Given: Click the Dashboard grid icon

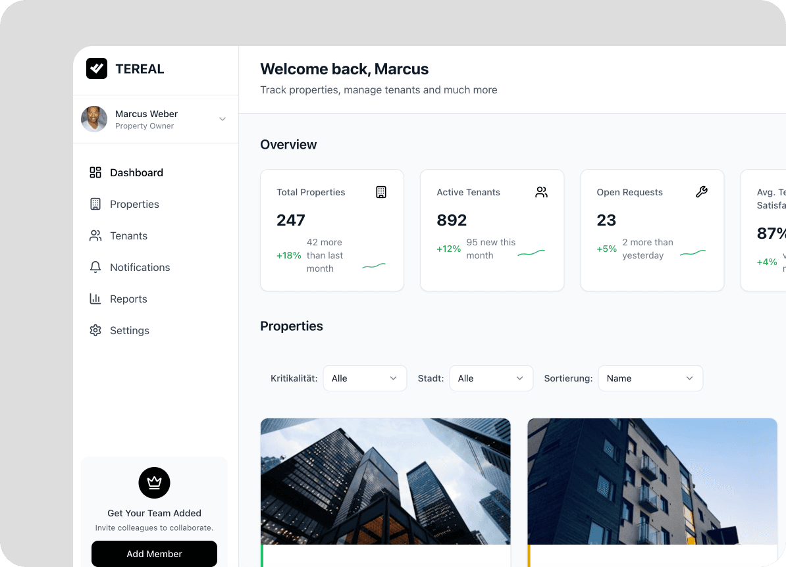Looking at the screenshot, I should coord(95,172).
